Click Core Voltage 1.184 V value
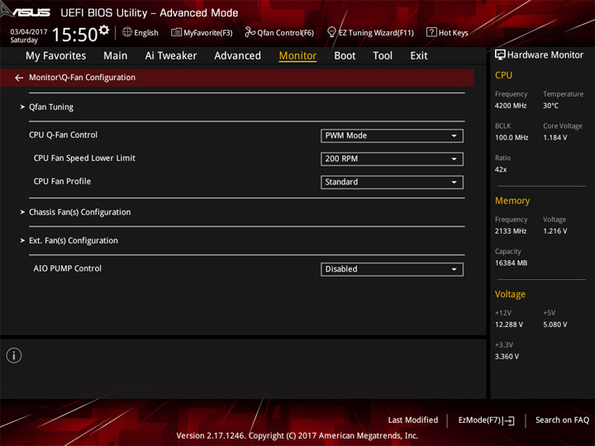595x446 pixels. point(555,138)
